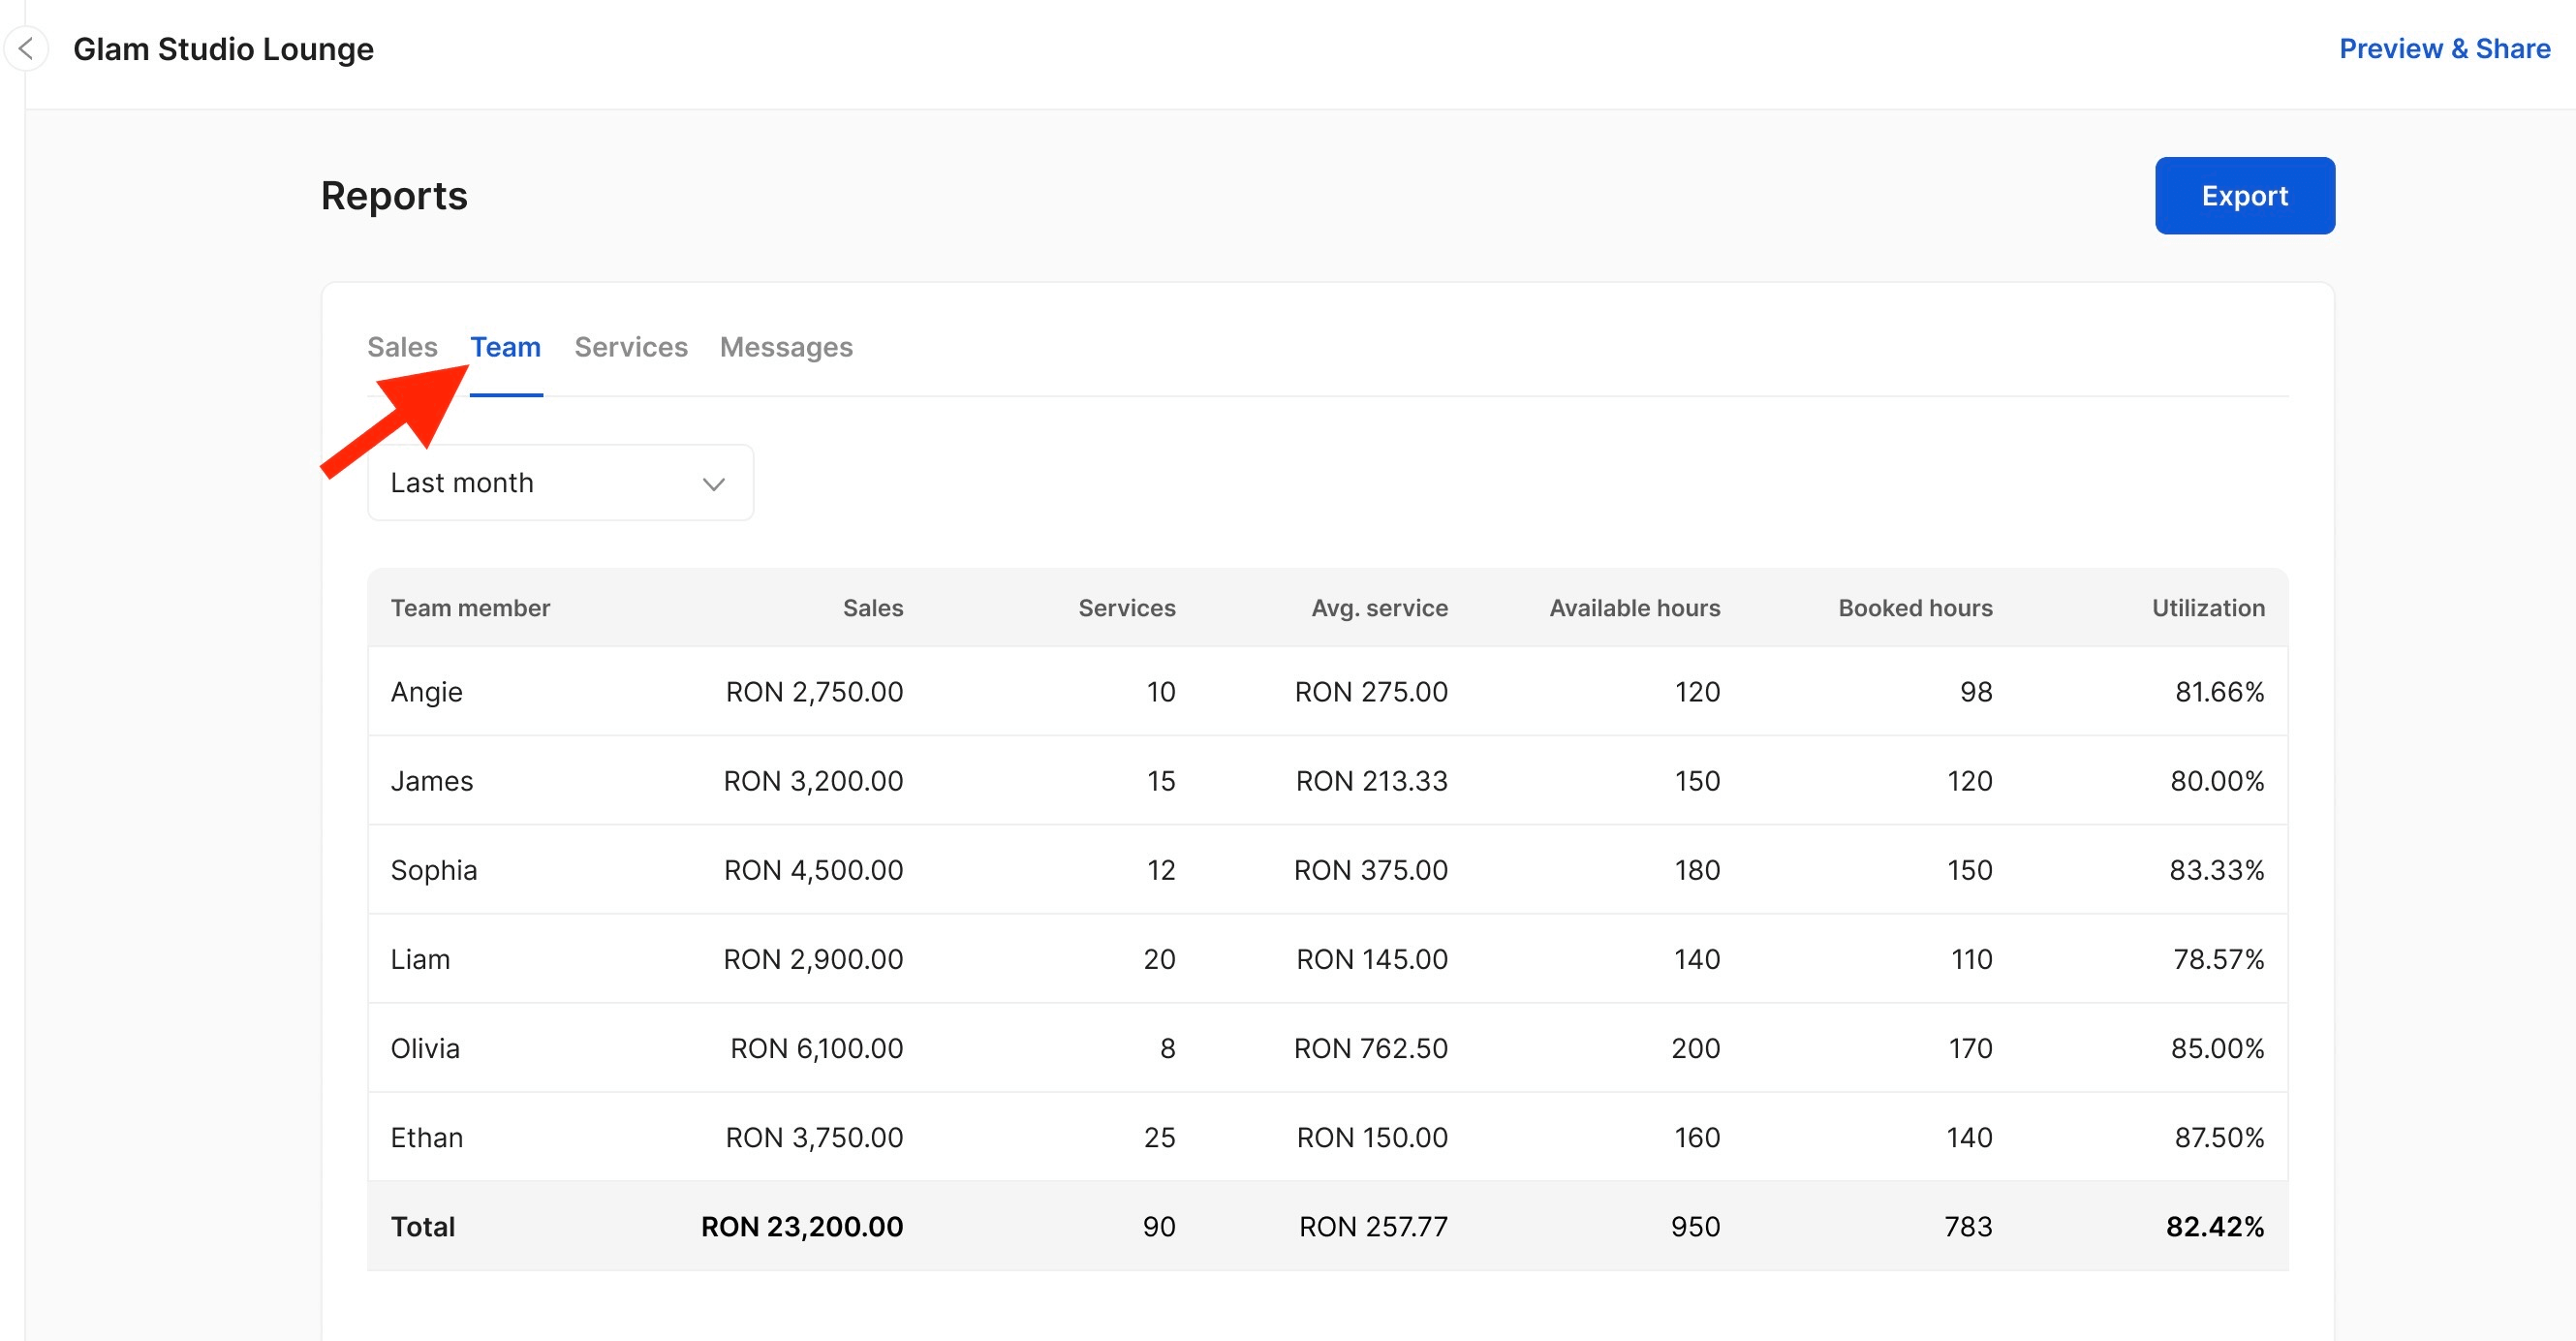Image resolution: width=2576 pixels, height=1341 pixels.
Task: Click the Utilization column header
Action: pyautogui.click(x=2207, y=608)
